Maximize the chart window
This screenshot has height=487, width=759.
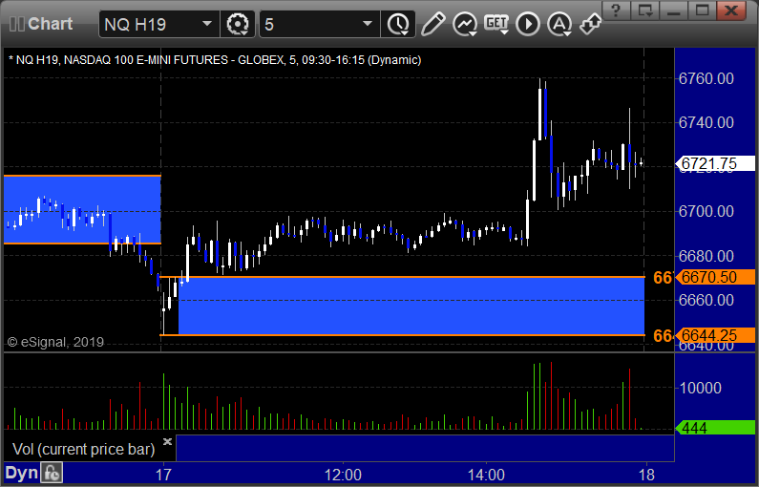pyautogui.click(x=703, y=10)
